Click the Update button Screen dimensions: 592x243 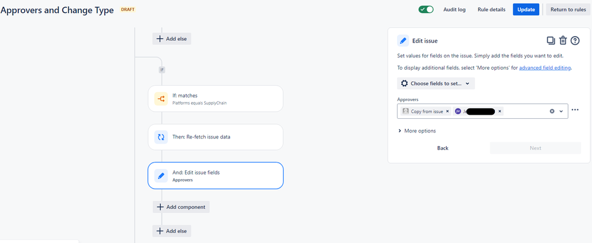[526, 9]
